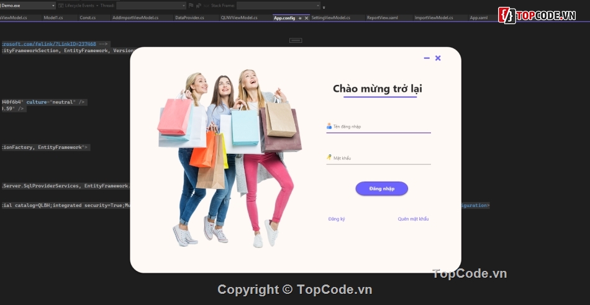The width and height of the screenshot is (590, 305).
Task: Close the login window with X icon
Action: (x=438, y=58)
